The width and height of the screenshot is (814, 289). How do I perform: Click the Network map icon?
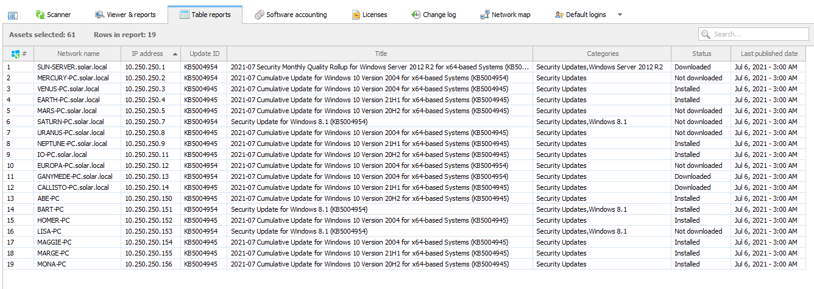484,15
